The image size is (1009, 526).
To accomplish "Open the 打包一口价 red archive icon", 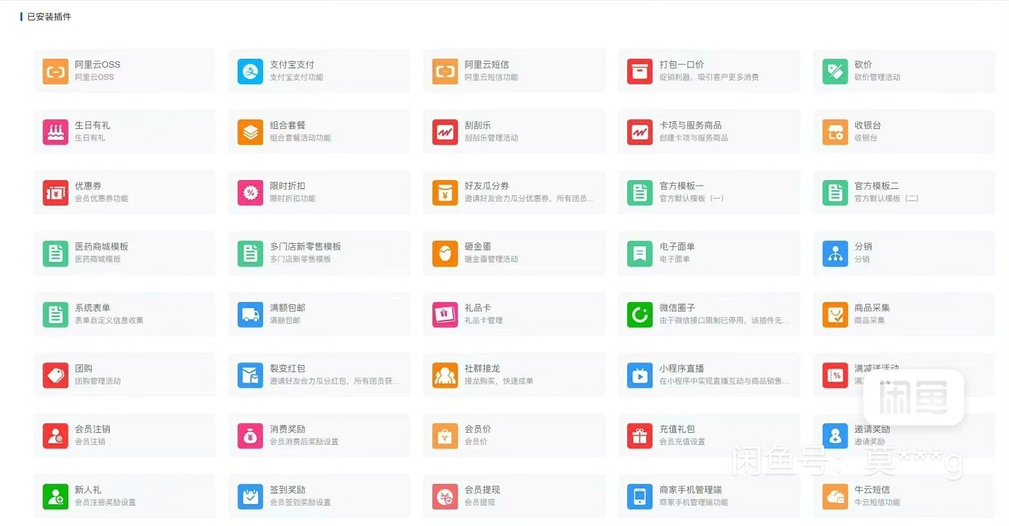I will (x=640, y=71).
